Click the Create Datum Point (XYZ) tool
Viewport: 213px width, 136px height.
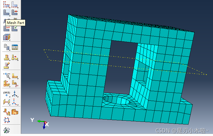[6, 94]
